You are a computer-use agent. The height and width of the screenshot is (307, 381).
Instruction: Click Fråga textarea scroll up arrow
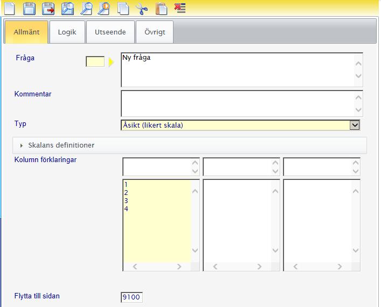point(358,64)
